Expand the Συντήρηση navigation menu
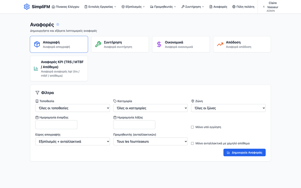301x188 pixels. [193, 7]
